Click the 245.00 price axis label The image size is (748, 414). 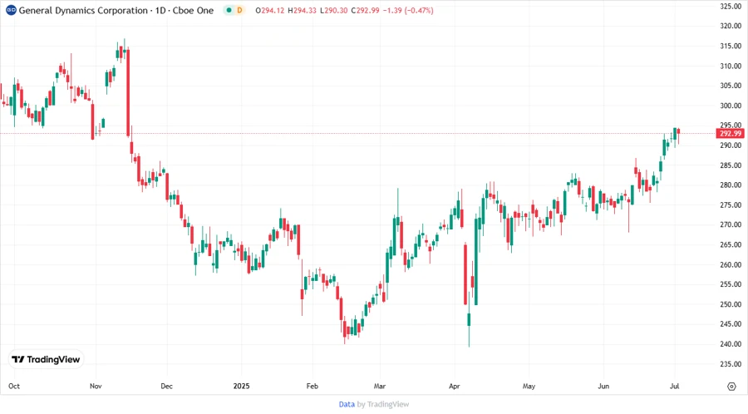click(731, 324)
